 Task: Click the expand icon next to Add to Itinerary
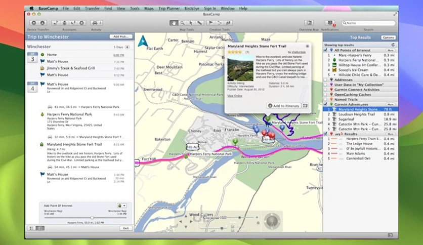pyautogui.click(x=305, y=106)
